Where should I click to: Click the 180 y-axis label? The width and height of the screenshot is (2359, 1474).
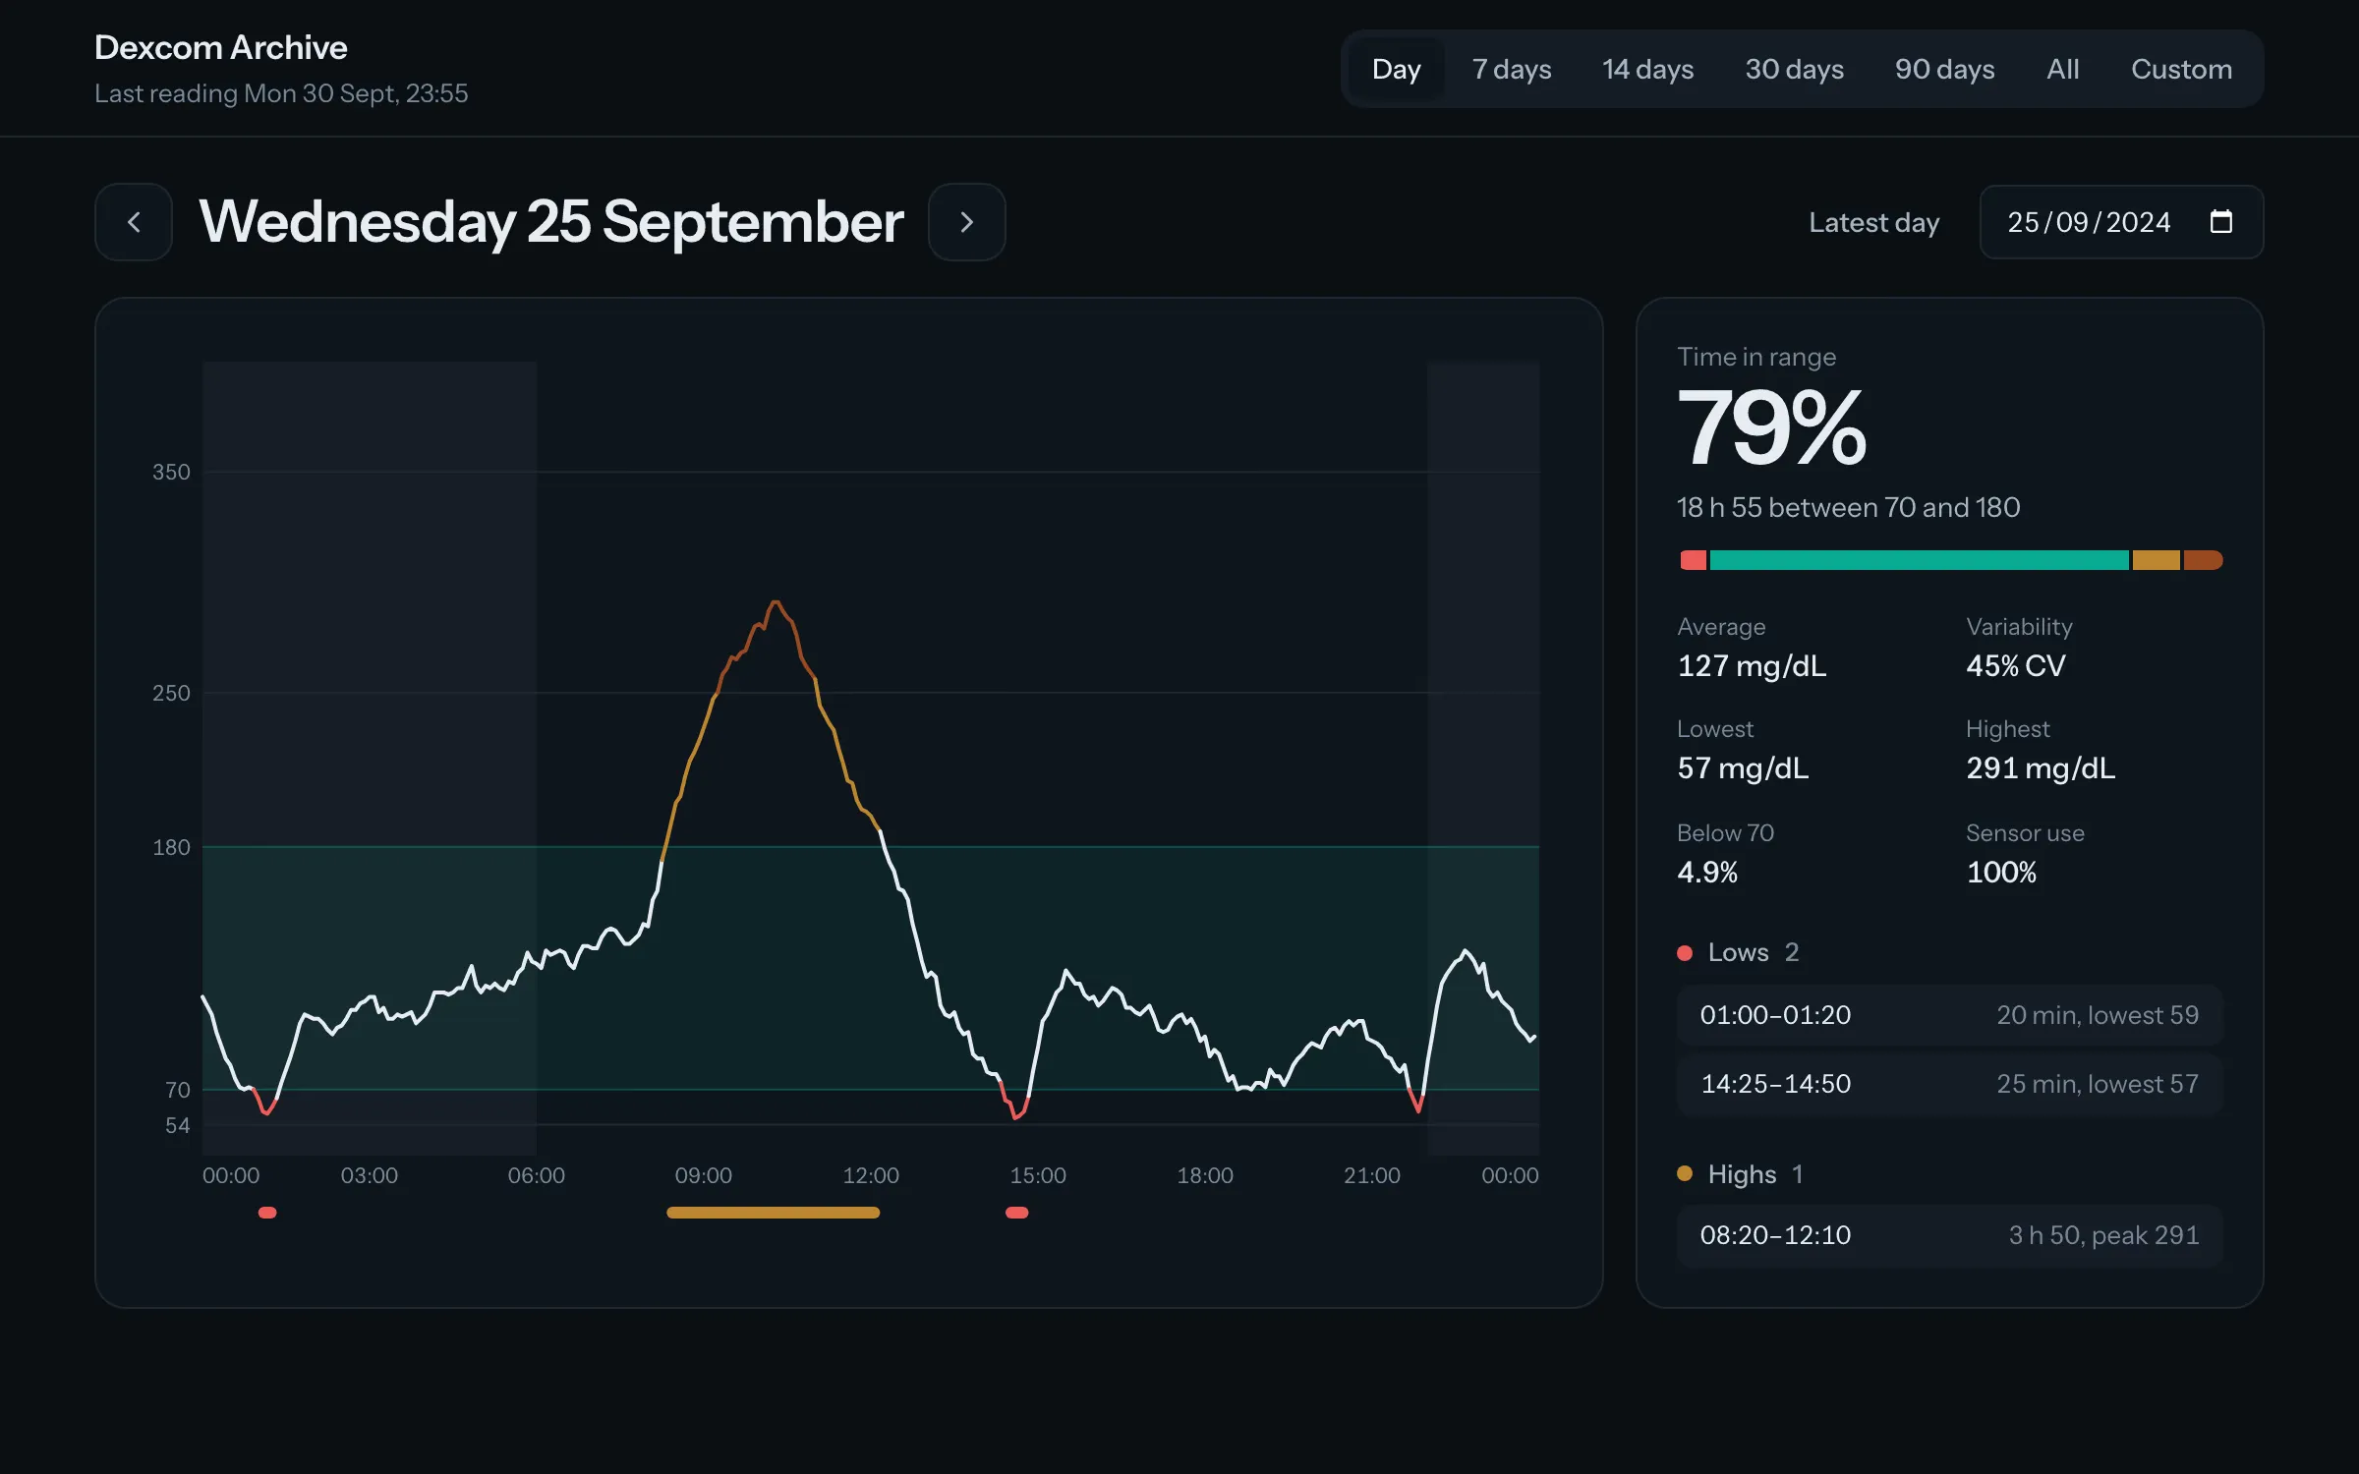pos(171,847)
